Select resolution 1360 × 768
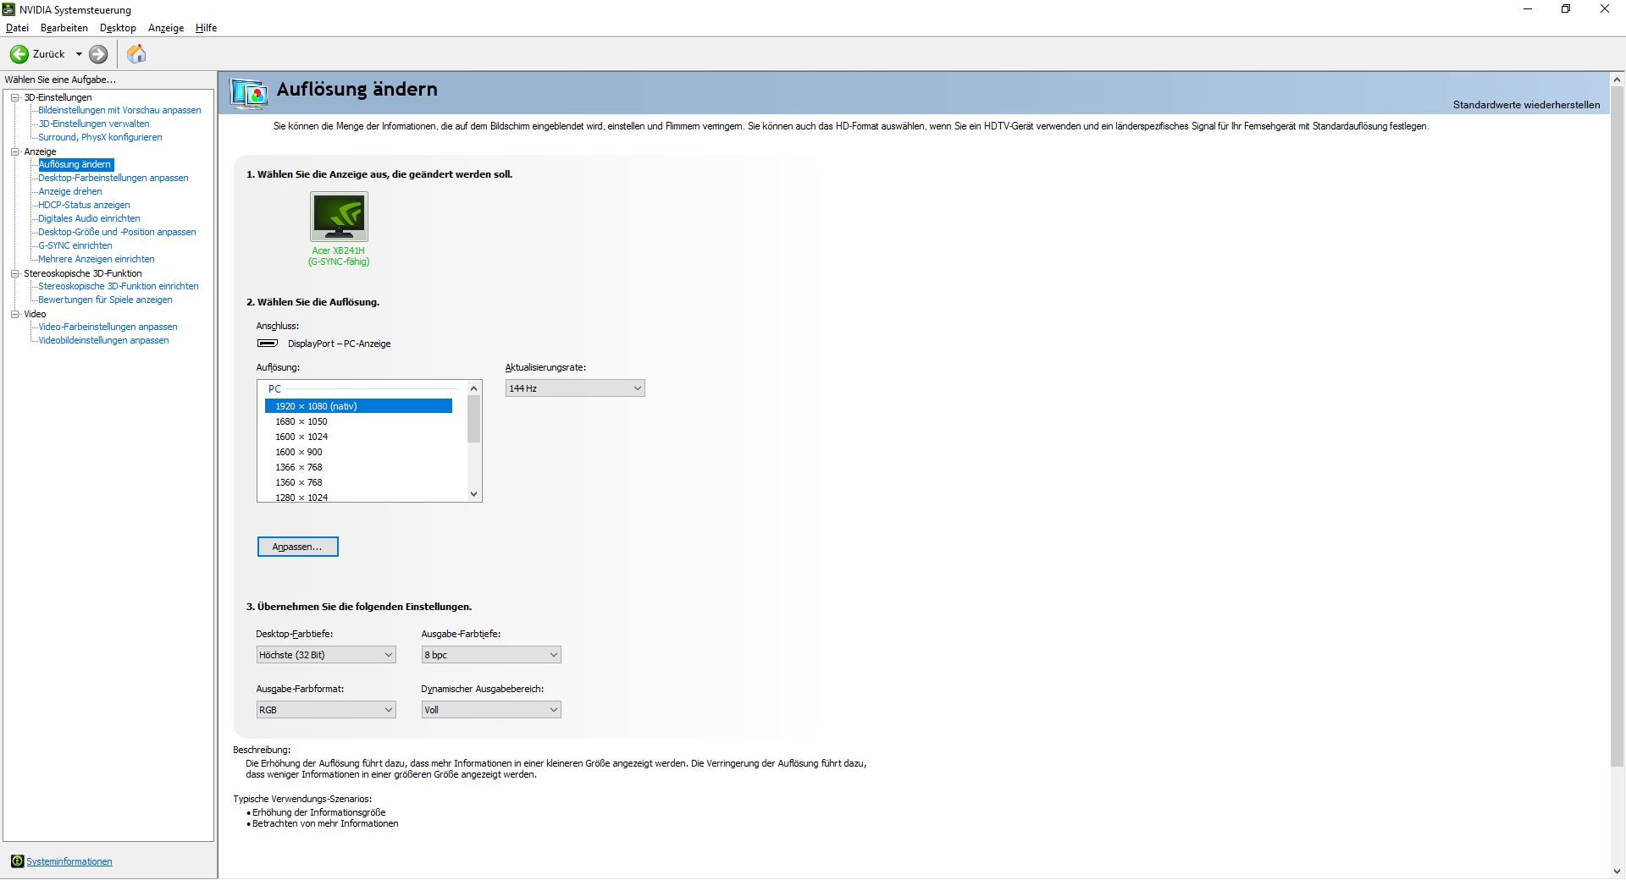The height and width of the screenshot is (880, 1626). [x=358, y=482]
